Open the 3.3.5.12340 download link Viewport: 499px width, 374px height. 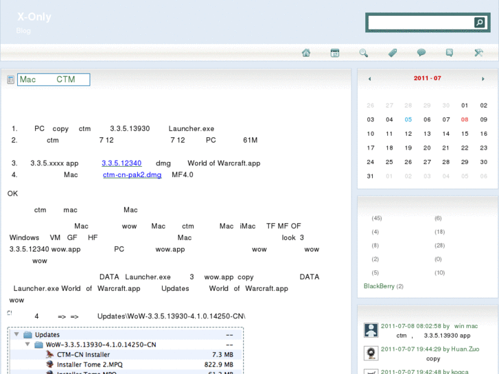tap(121, 163)
